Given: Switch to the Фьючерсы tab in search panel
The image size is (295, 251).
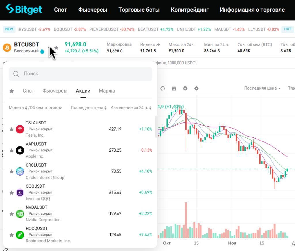Looking at the screenshot, I should pos(55,91).
